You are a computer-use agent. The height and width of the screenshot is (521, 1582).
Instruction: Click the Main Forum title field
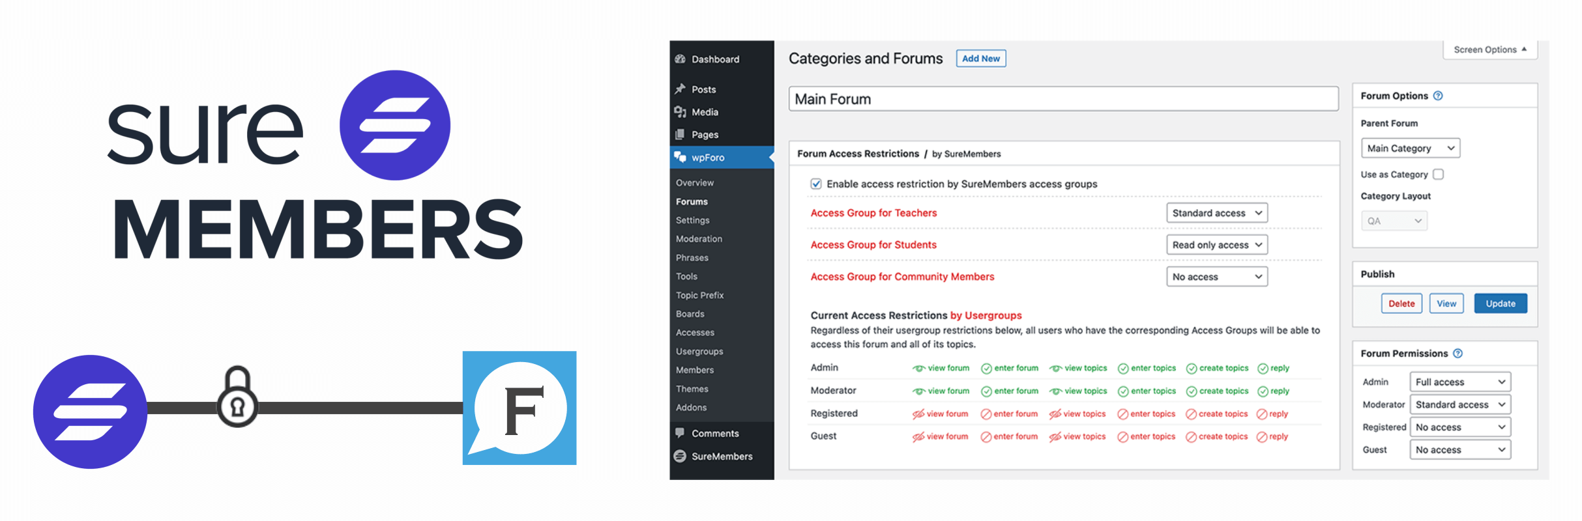[x=1062, y=99]
